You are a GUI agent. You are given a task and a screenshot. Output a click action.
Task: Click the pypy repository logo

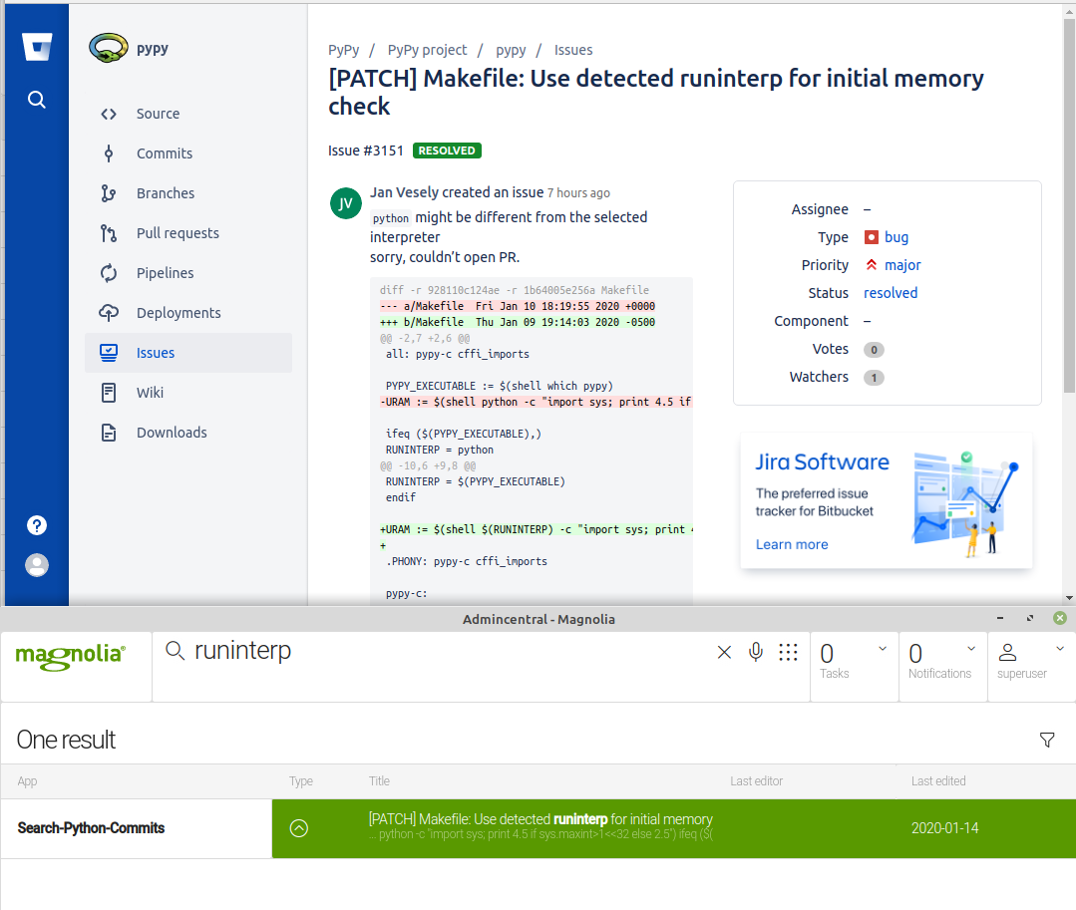tap(109, 48)
